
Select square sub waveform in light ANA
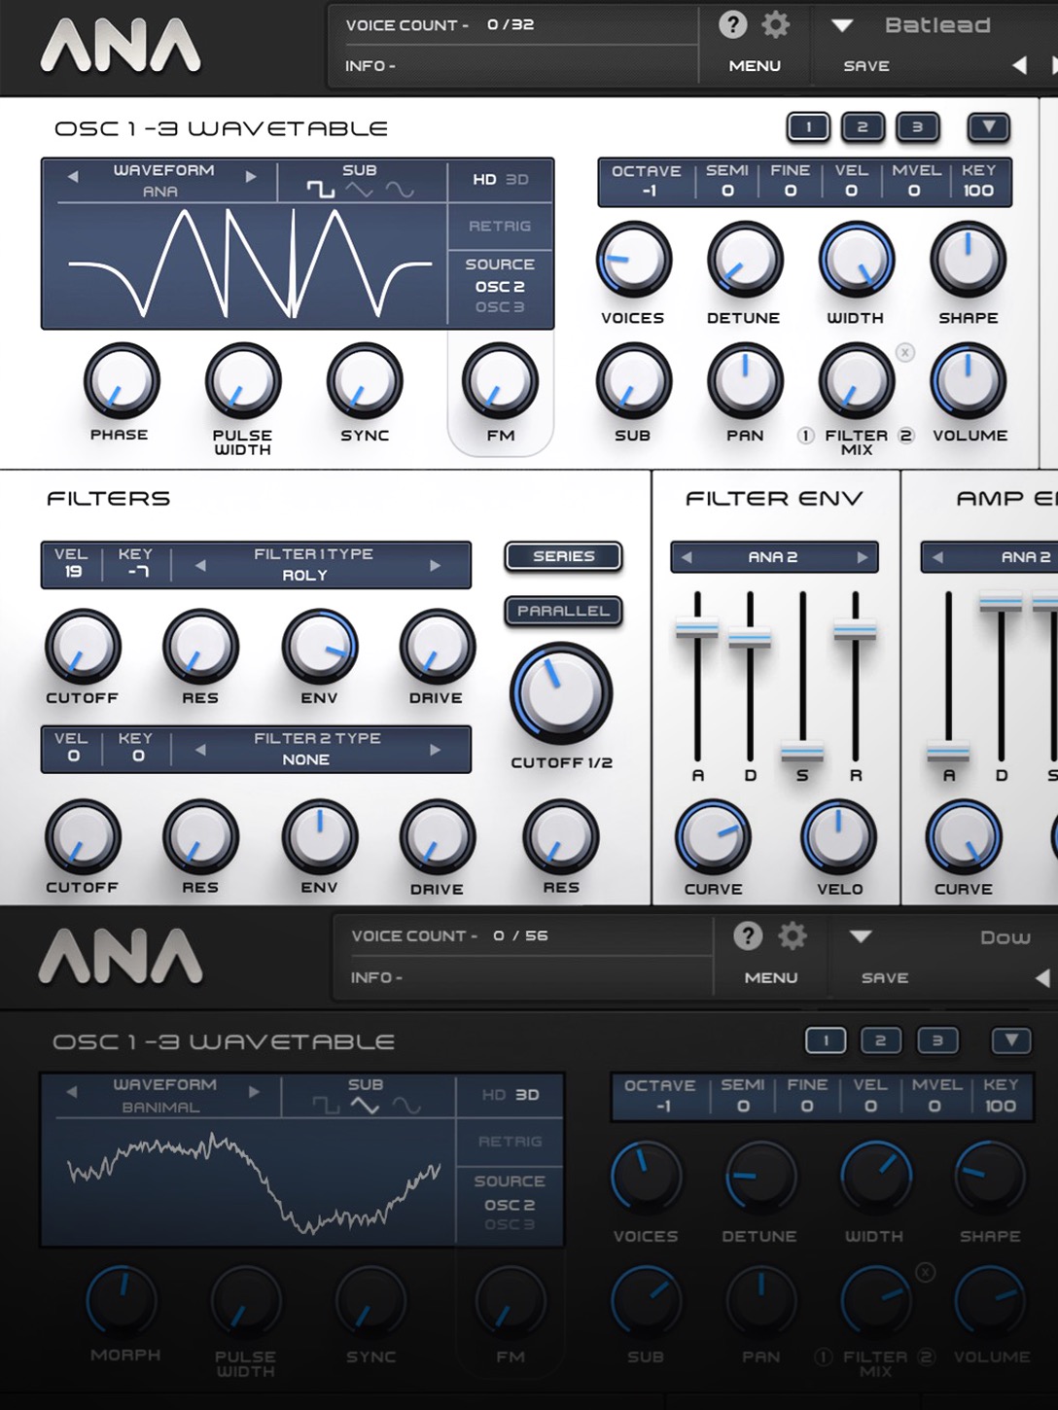tap(321, 190)
